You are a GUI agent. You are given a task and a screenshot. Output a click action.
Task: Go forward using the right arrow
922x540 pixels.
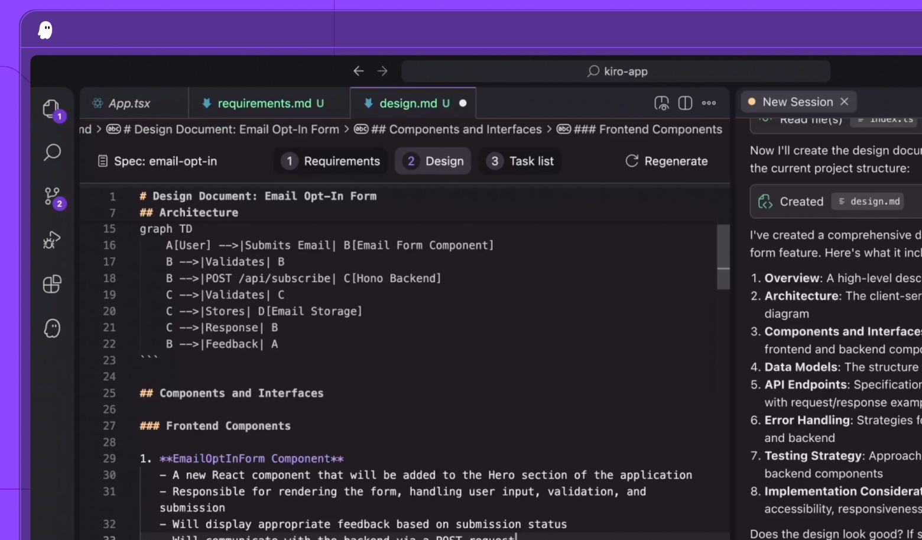[382, 71]
